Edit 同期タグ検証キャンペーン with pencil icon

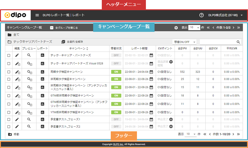tap(17, 72)
